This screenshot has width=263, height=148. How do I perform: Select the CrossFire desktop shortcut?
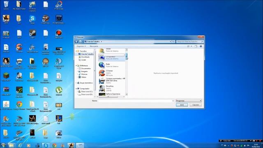click(46, 19)
